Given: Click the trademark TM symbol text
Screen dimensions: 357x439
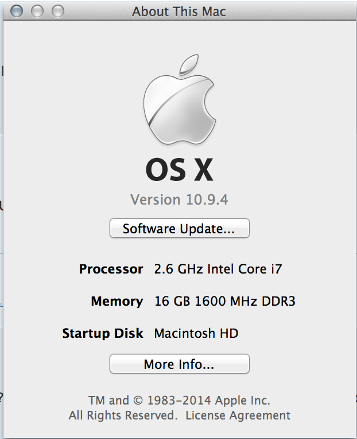Looking at the screenshot, I should click(x=96, y=401).
